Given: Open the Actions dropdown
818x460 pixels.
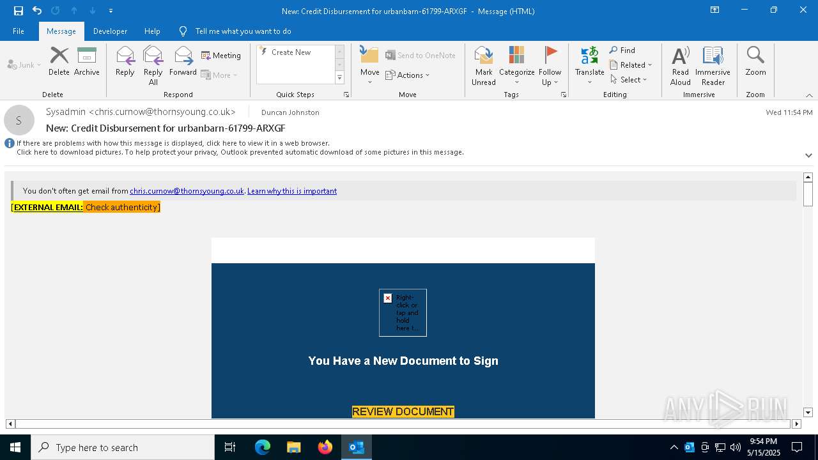Looking at the screenshot, I should point(408,75).
